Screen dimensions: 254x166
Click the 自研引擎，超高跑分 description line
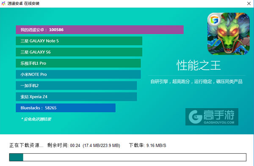click(196, 82)
